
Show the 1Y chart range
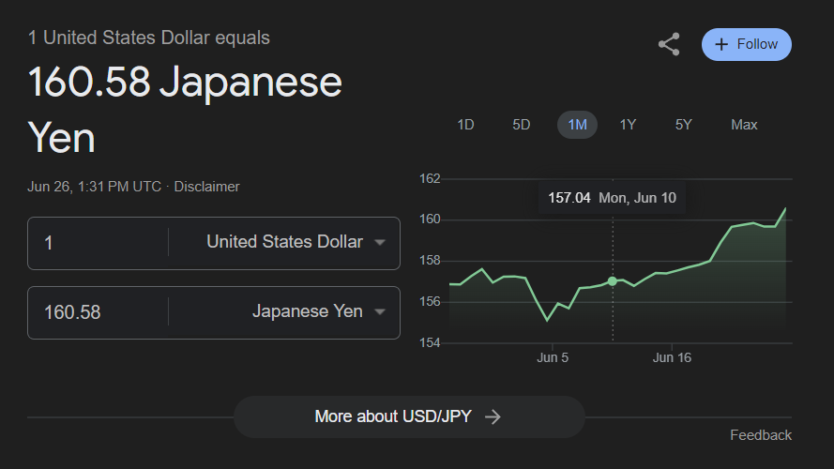pyautogui.click(x=628, y=125)
